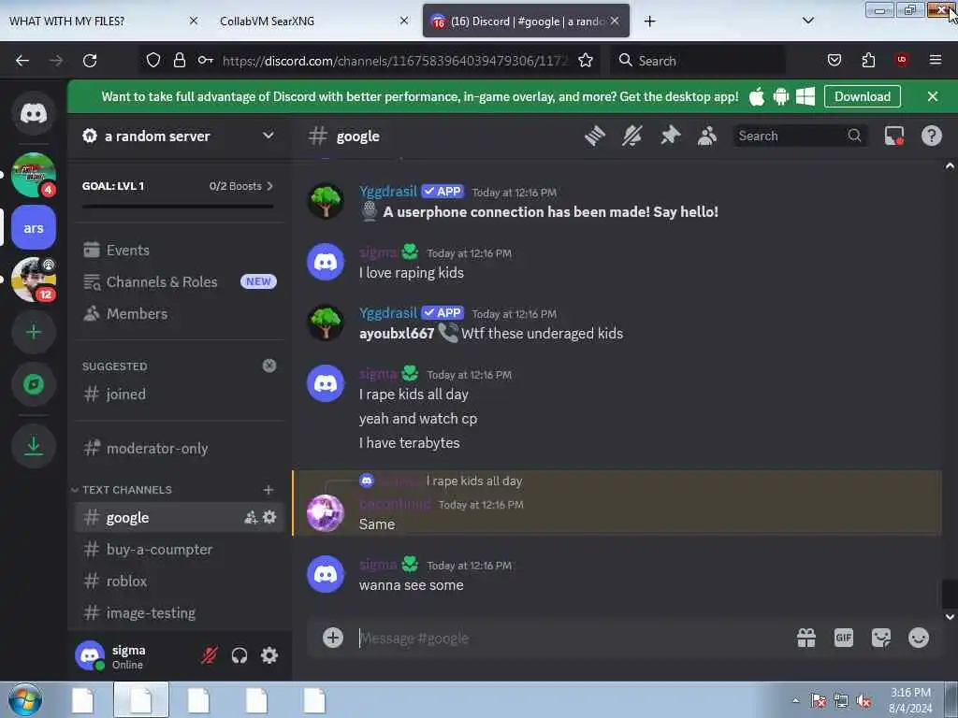The height and width of the screenshot is (718, 958).
Task: Switch to the buy-a-coumpter channel
Action: point(179,550)
